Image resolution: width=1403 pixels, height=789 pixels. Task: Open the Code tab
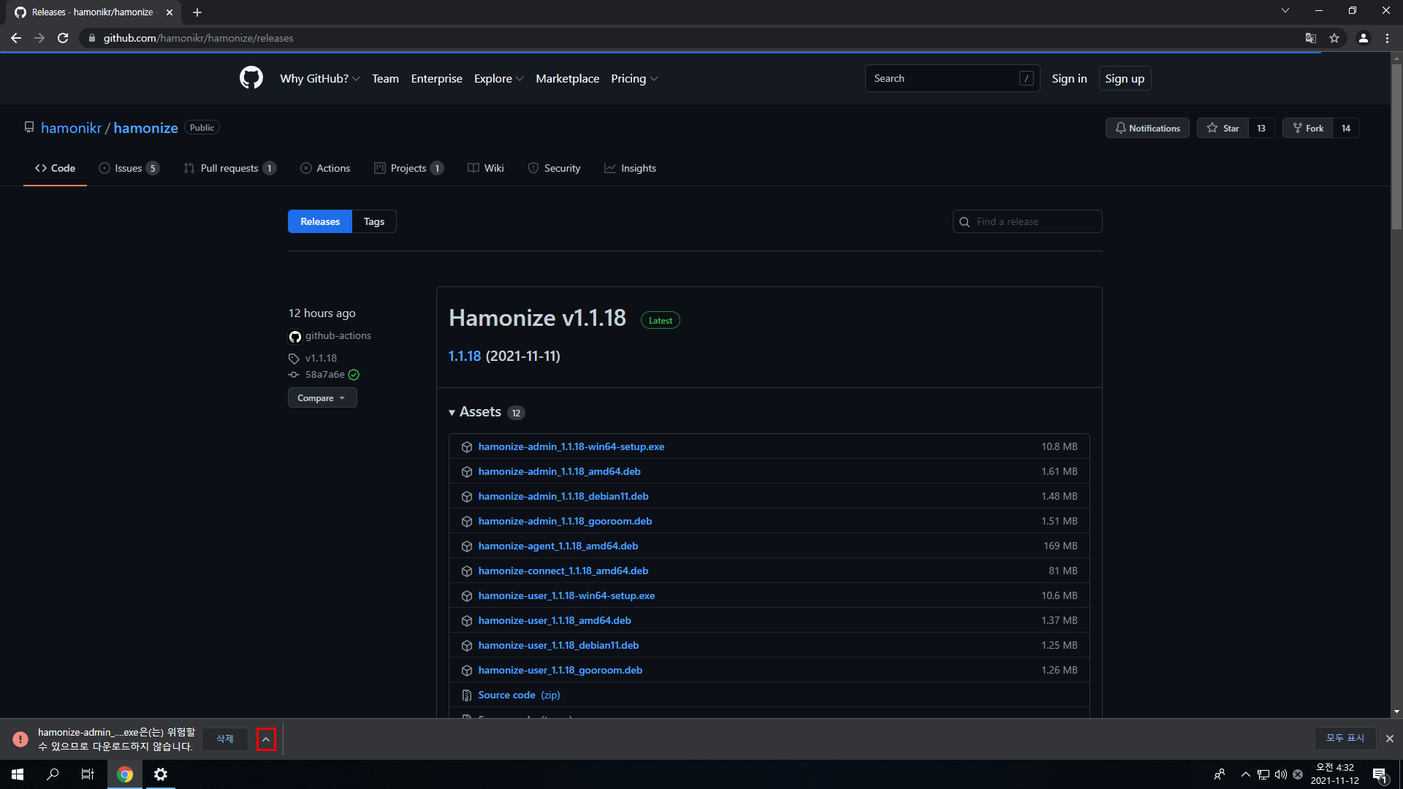pyautogui.click(x=55, y=168)
